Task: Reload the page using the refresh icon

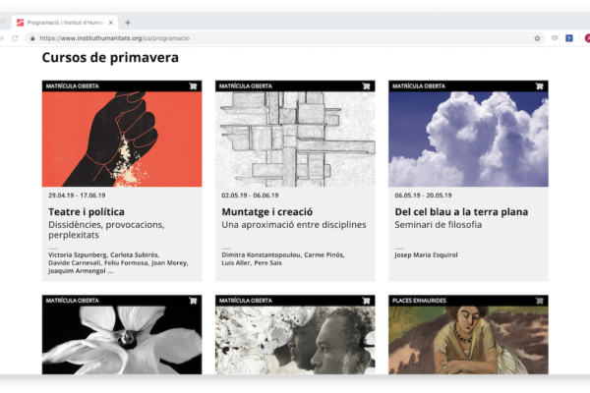Action: coord(15,38)
